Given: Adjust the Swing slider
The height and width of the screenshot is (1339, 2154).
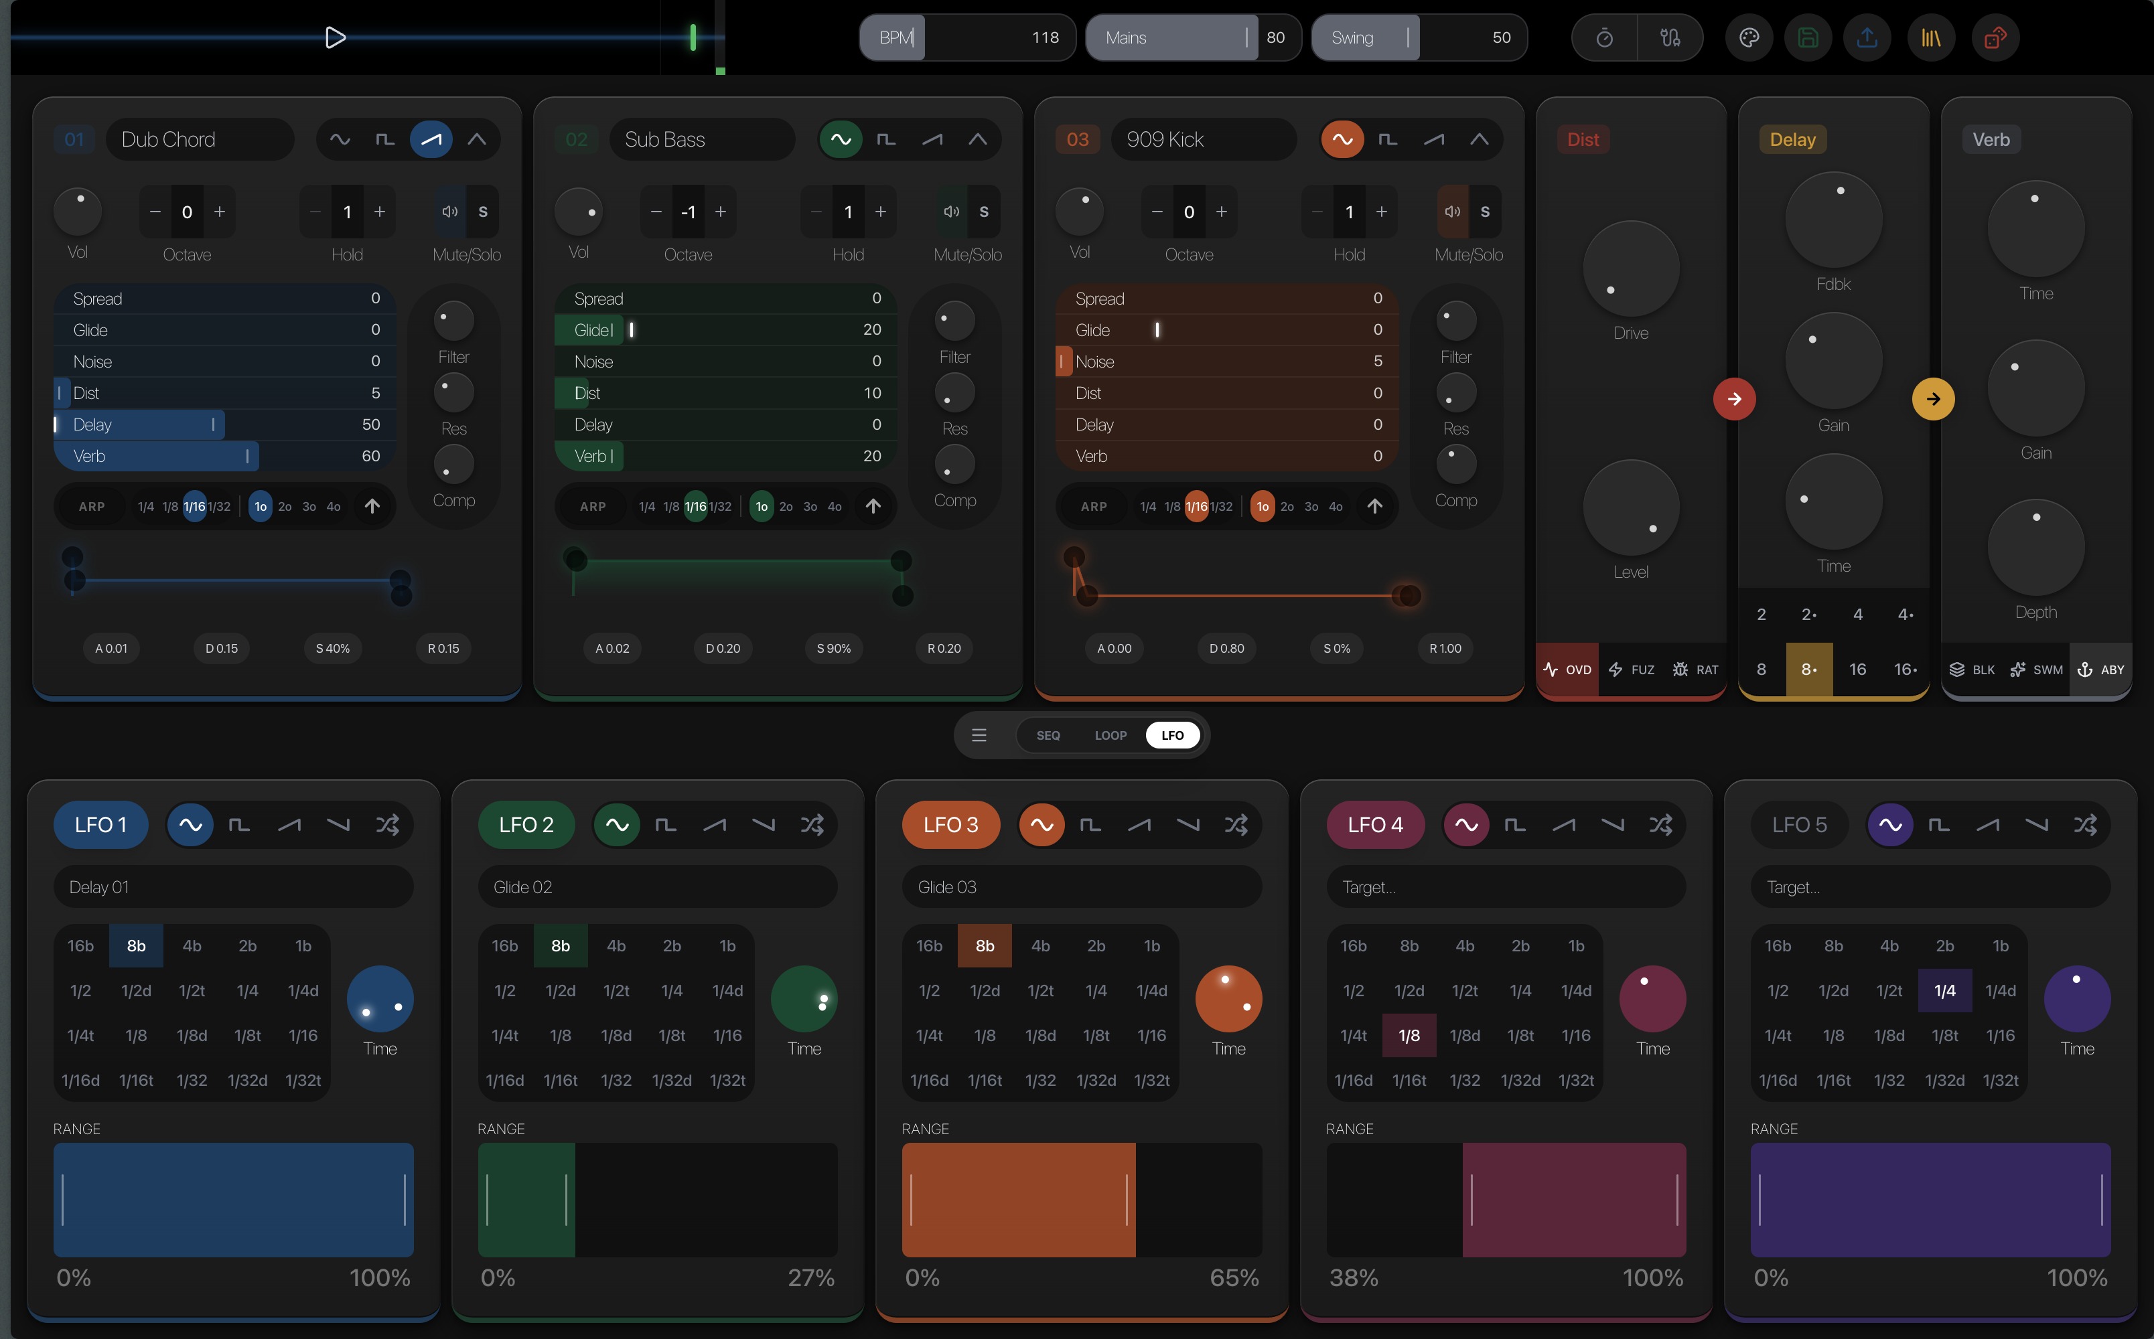Looking at the screenshot, I should pos(1419,37).
